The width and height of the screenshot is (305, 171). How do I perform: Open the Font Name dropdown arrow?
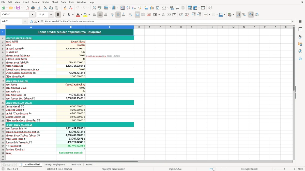[x=32, y=15]
